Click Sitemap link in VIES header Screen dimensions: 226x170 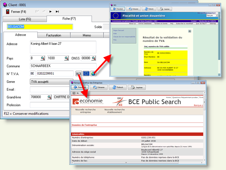tap(213, 23)
